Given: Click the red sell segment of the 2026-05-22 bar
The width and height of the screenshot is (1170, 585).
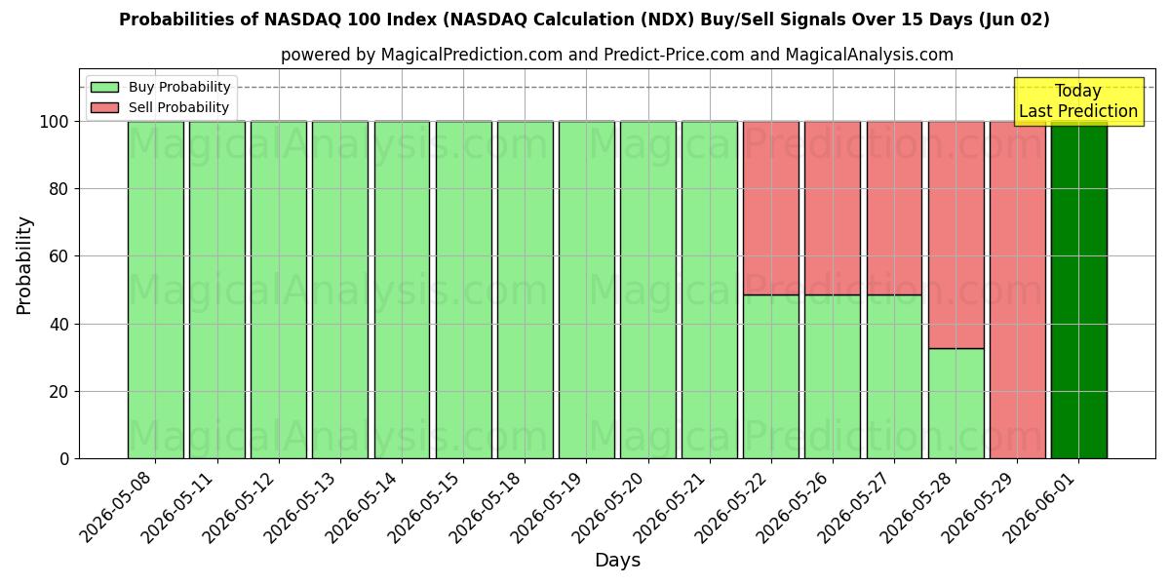Looking at the screenshot, I should pyautogui.click(x=770, y=208).
